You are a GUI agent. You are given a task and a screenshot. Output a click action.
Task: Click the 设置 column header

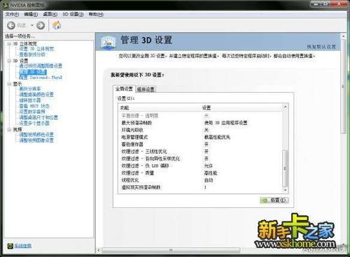tap(206, 108)
